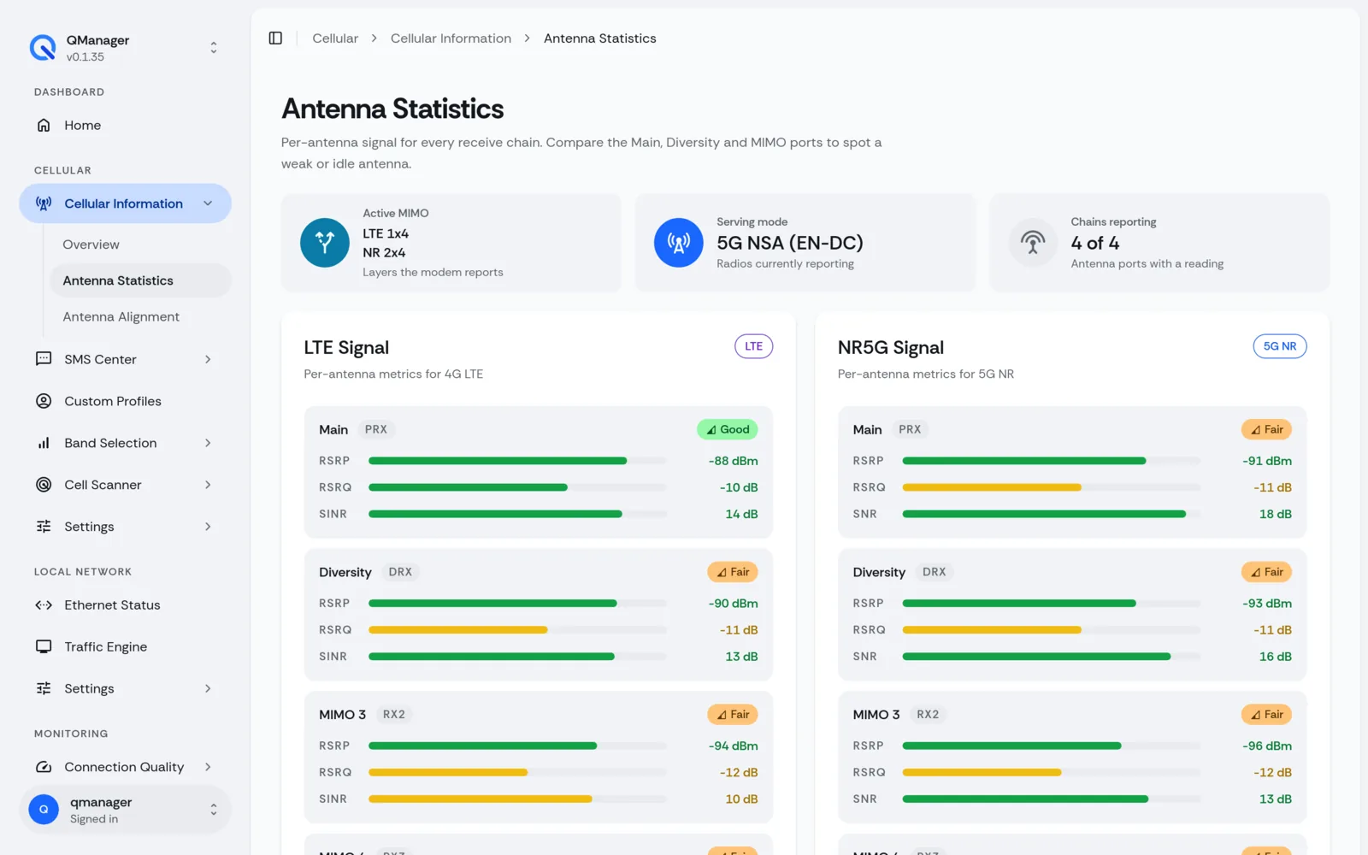Open the qmanager account menu arrows
The height and width of the screenshot is (855, 1368).
coord(214,809)
